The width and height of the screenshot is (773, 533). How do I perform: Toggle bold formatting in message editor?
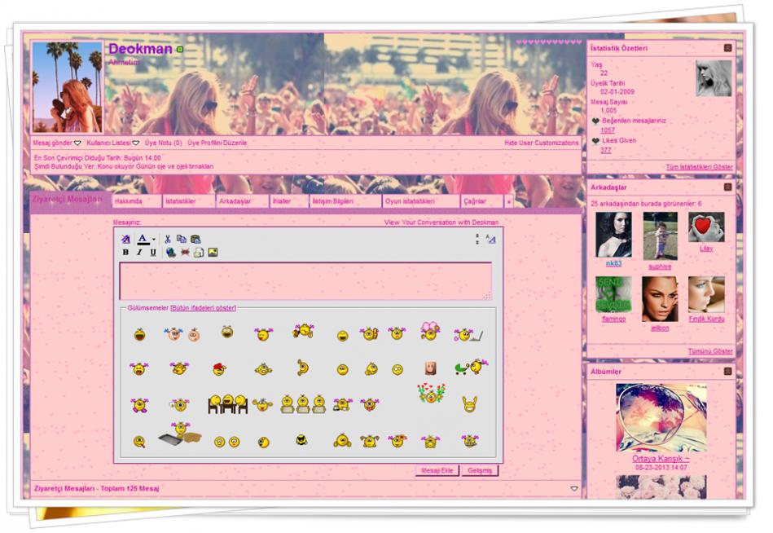click(125, 253)
